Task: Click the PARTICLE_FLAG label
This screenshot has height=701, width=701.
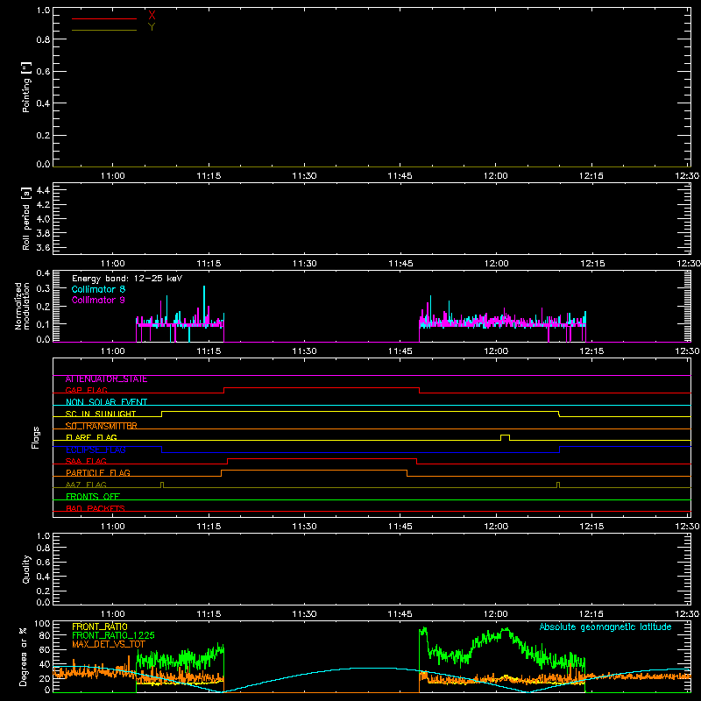Action: [x=98, y=473]
